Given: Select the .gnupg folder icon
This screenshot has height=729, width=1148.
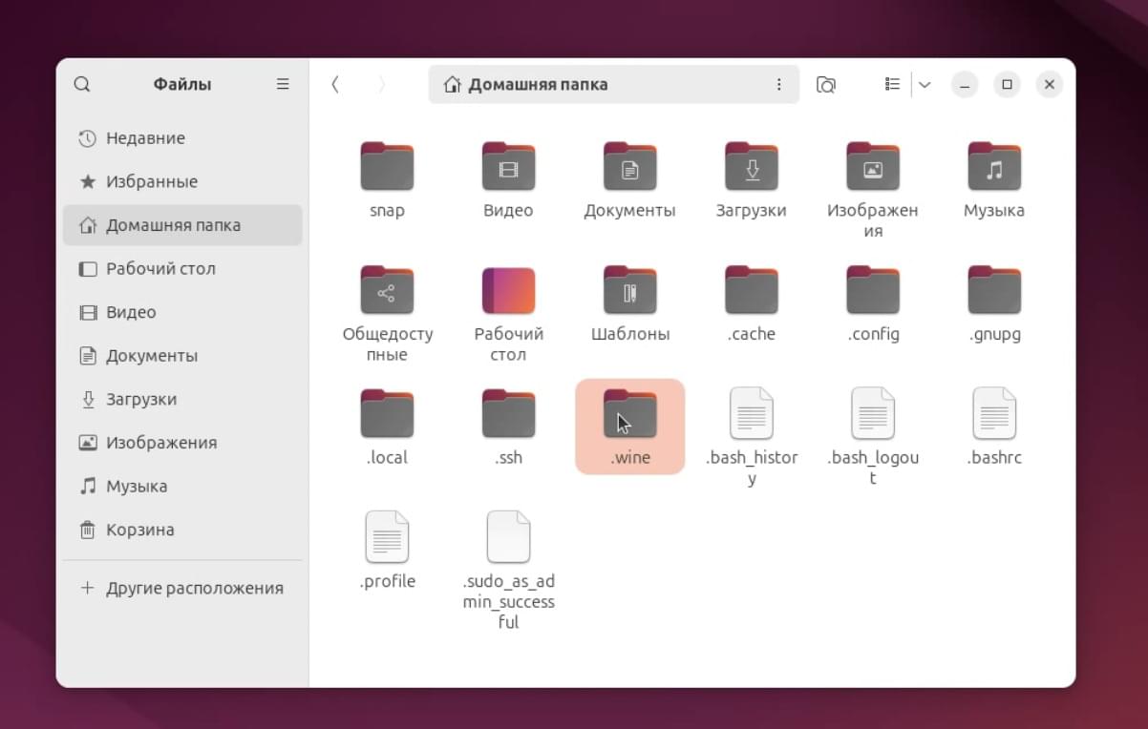Looking at the screenshot, I should point(994,290).
